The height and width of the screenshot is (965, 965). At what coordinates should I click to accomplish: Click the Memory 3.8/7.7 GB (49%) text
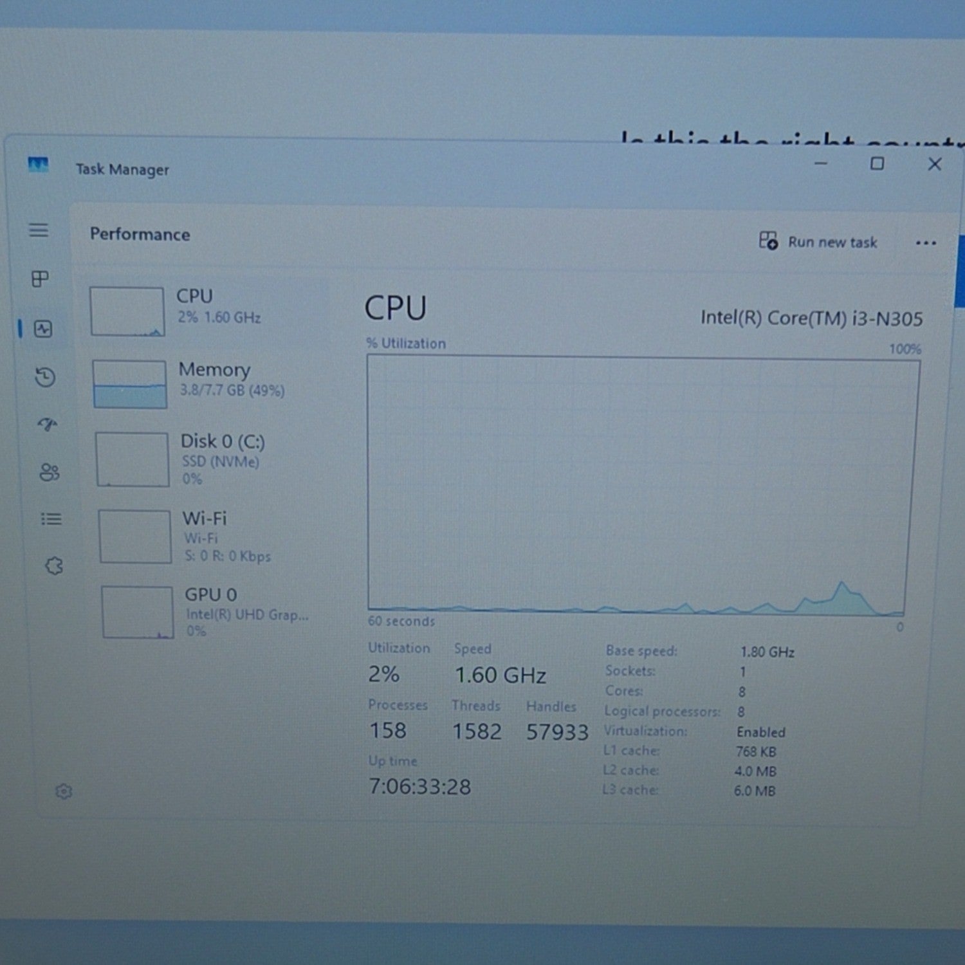pos(232,391)
